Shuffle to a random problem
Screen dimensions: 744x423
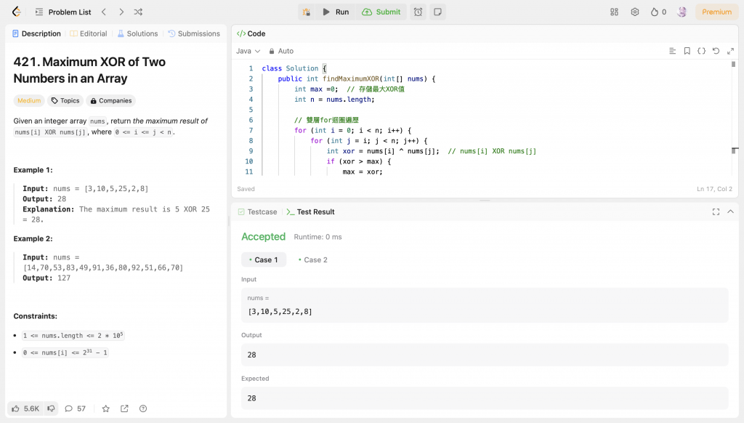(x=139, y=12)
